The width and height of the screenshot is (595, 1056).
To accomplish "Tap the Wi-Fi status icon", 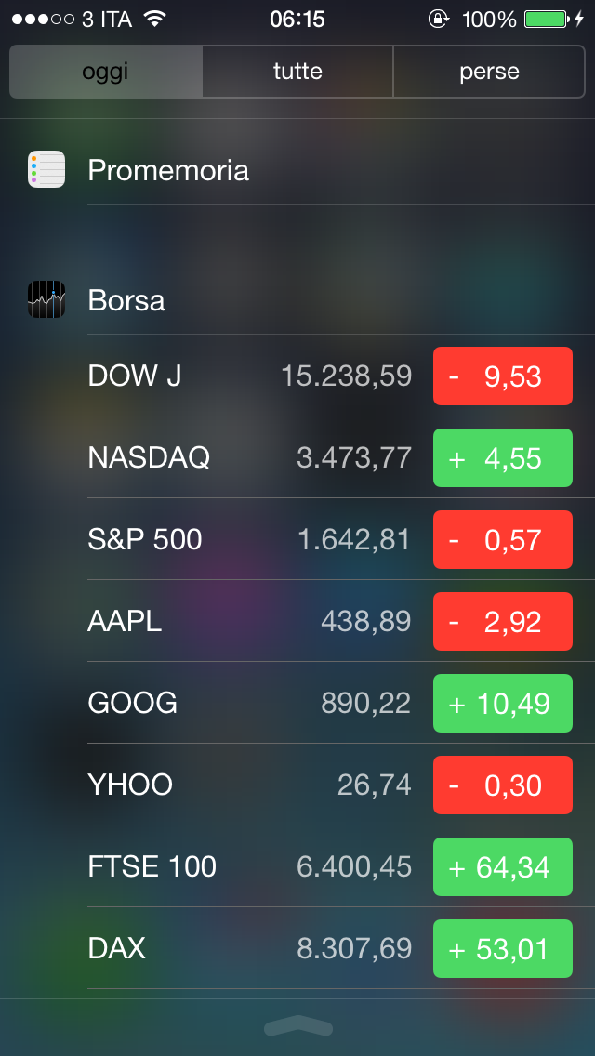I will [154, 19].
